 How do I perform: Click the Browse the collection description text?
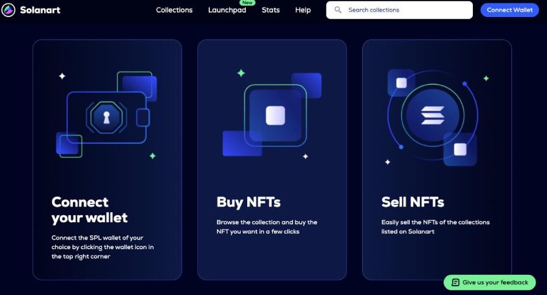coord(267,227)
